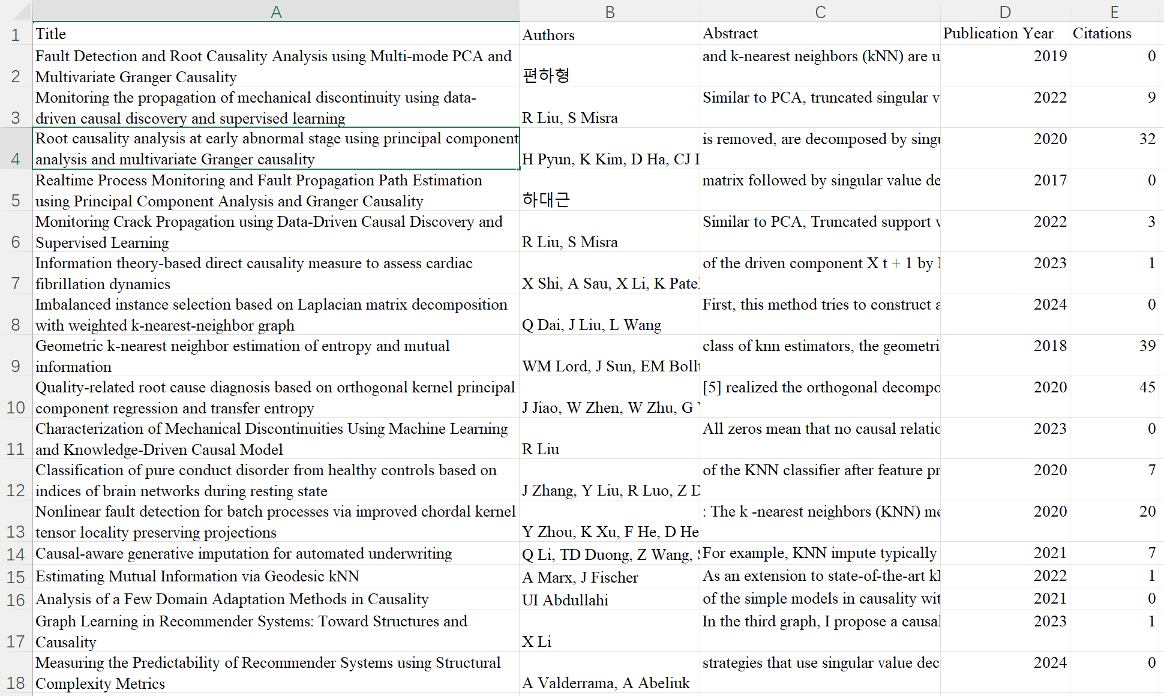The height and width of the screenshot is (696, 1164).
Task: Select row 10 header
Action: 16,397
